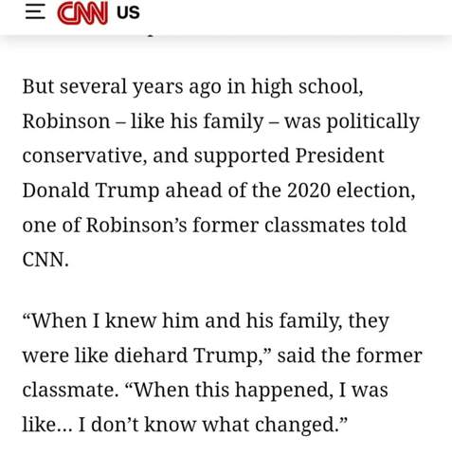Click the word 'classmates' before 'told'
The image size is (452, 455).
point(315,225)
